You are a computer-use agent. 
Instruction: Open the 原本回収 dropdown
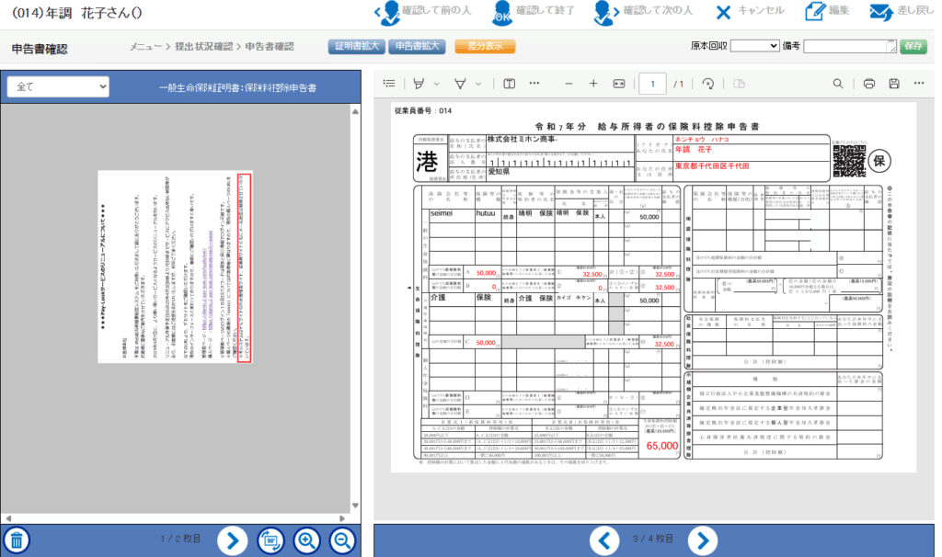click(754, 46)
